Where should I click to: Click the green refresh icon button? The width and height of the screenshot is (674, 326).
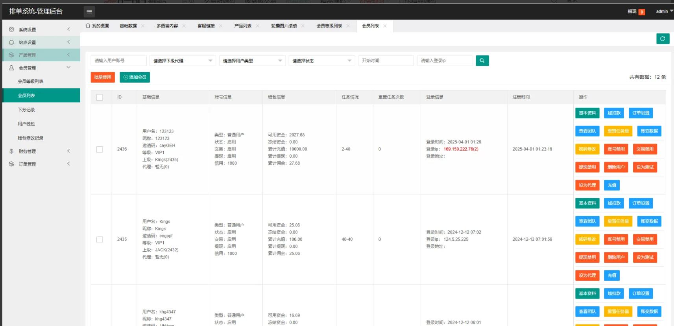[663, 39]
